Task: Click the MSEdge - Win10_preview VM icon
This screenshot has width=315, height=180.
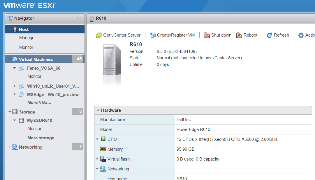Action: point(22,95)
